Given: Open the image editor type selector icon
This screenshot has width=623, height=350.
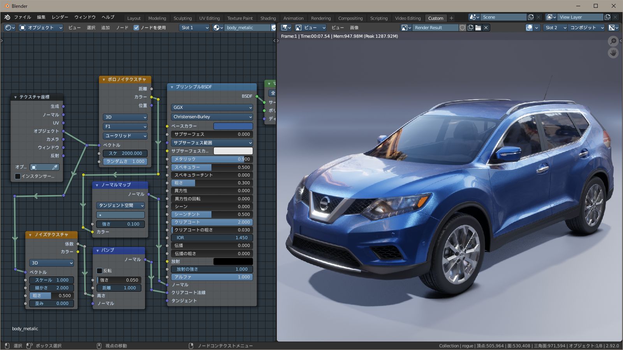Looking at the screenshot, I should click(x=286, y=28).
